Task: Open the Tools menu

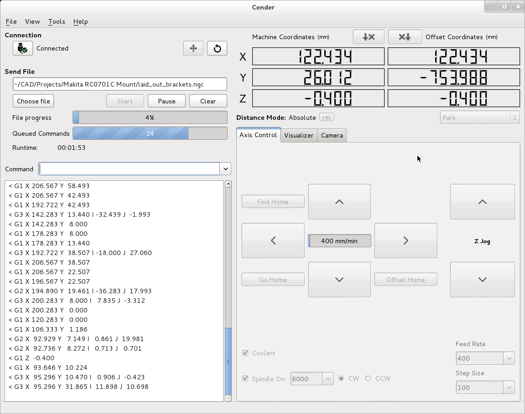Action: [x=57, y=21]
